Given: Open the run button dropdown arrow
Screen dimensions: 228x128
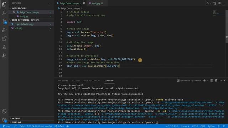Looking at the screenshot, I should (x=211, y=3).
